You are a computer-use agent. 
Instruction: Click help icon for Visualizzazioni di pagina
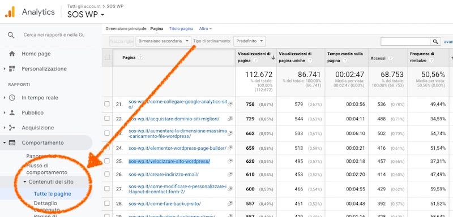pyautogui.click(x=256, y=60)
